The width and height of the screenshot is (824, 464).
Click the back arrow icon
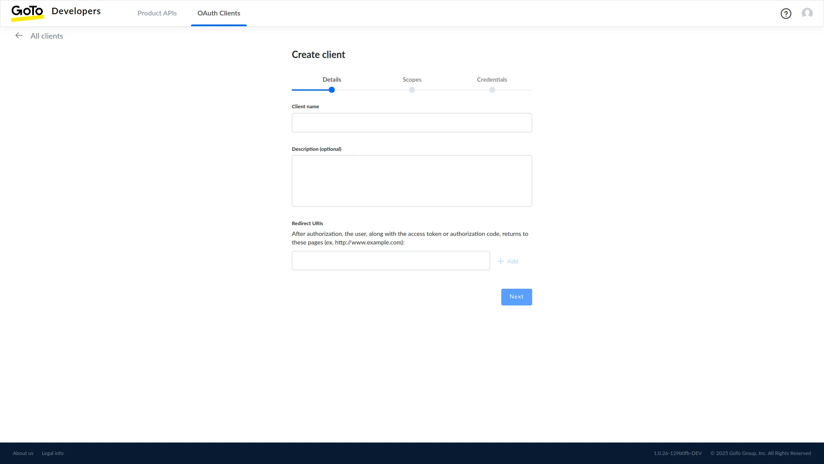[19, 36]
